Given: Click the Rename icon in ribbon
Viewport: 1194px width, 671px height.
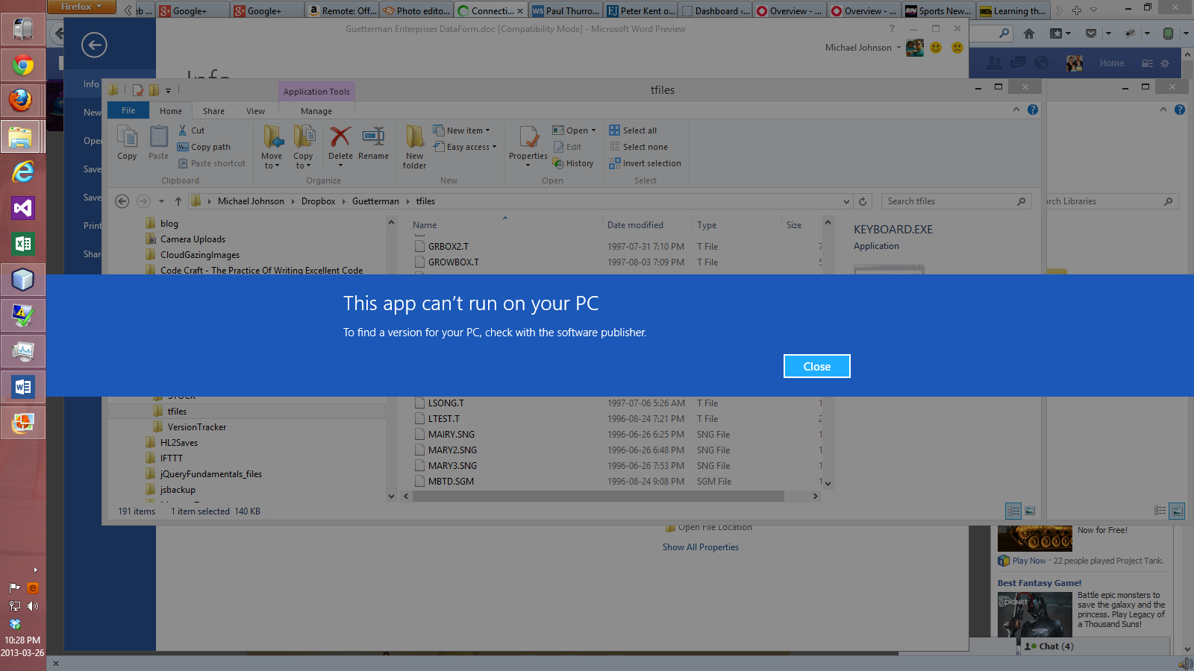Looking at the screenshot, I should 373,142.
